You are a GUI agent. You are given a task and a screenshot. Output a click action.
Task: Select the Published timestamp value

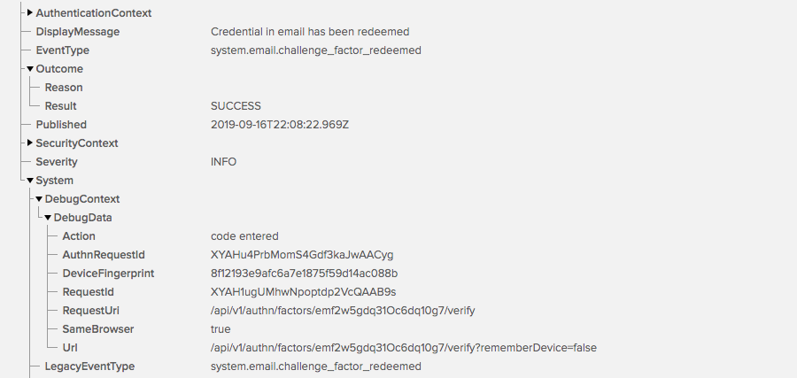(x=280, y=125)
